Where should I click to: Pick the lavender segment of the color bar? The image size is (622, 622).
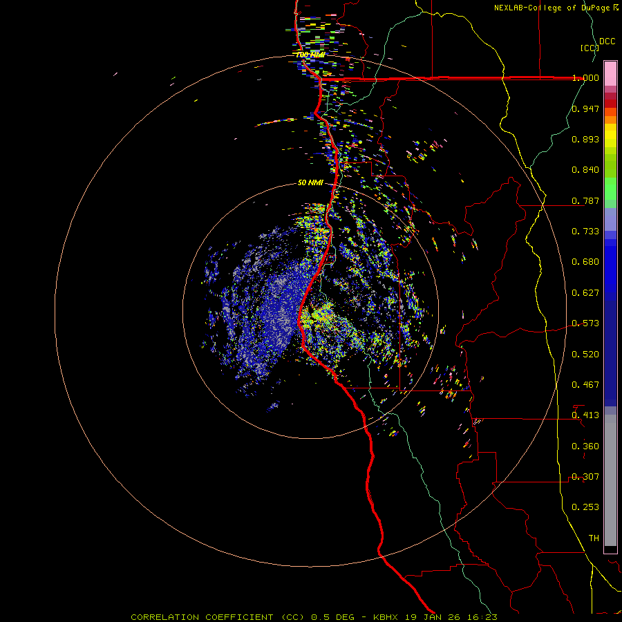[x=610, y=219]
